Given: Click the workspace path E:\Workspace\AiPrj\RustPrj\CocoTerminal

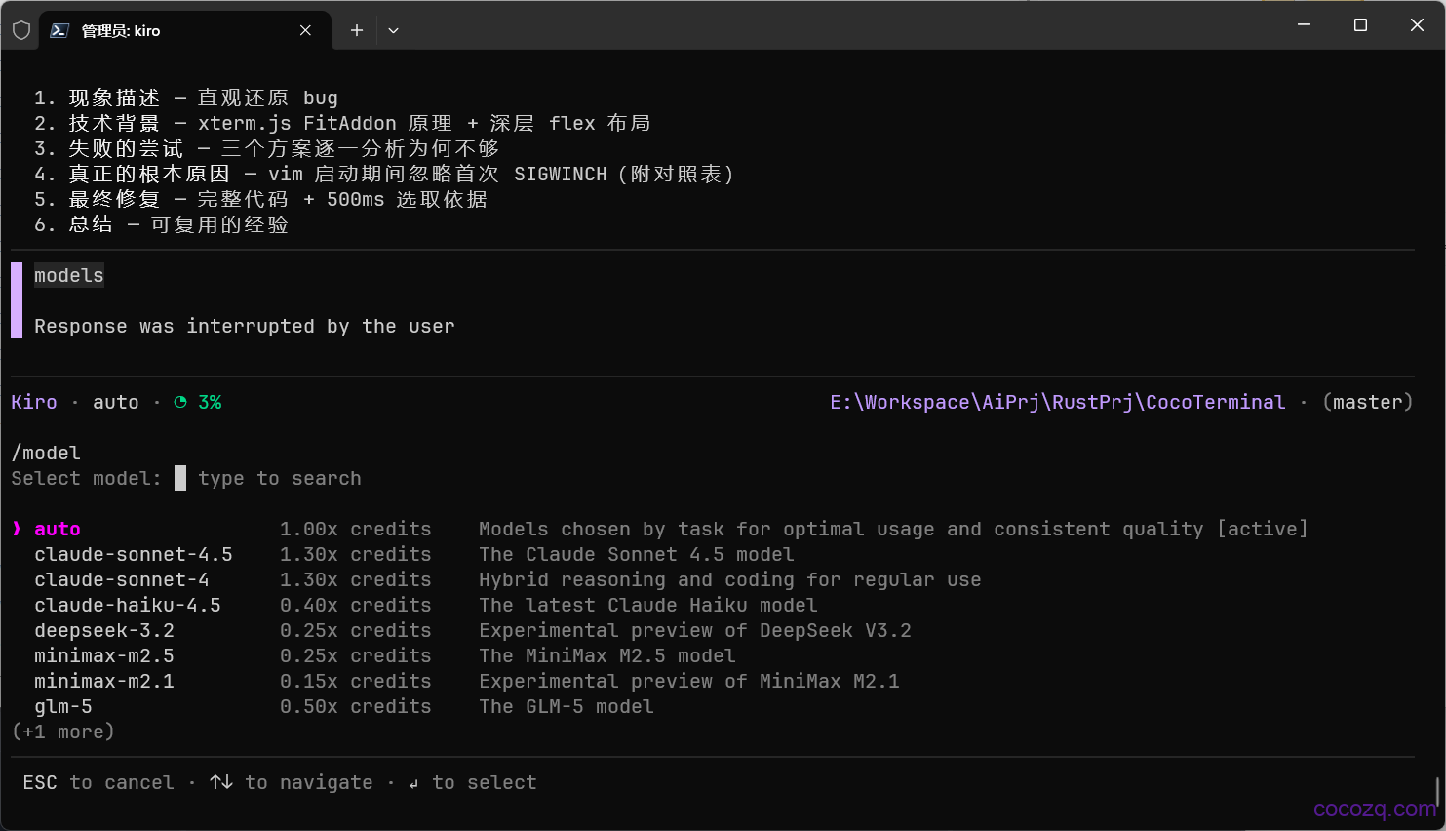Looking at the screenshot, I should pyautogui.click(x=1058, y=402).
